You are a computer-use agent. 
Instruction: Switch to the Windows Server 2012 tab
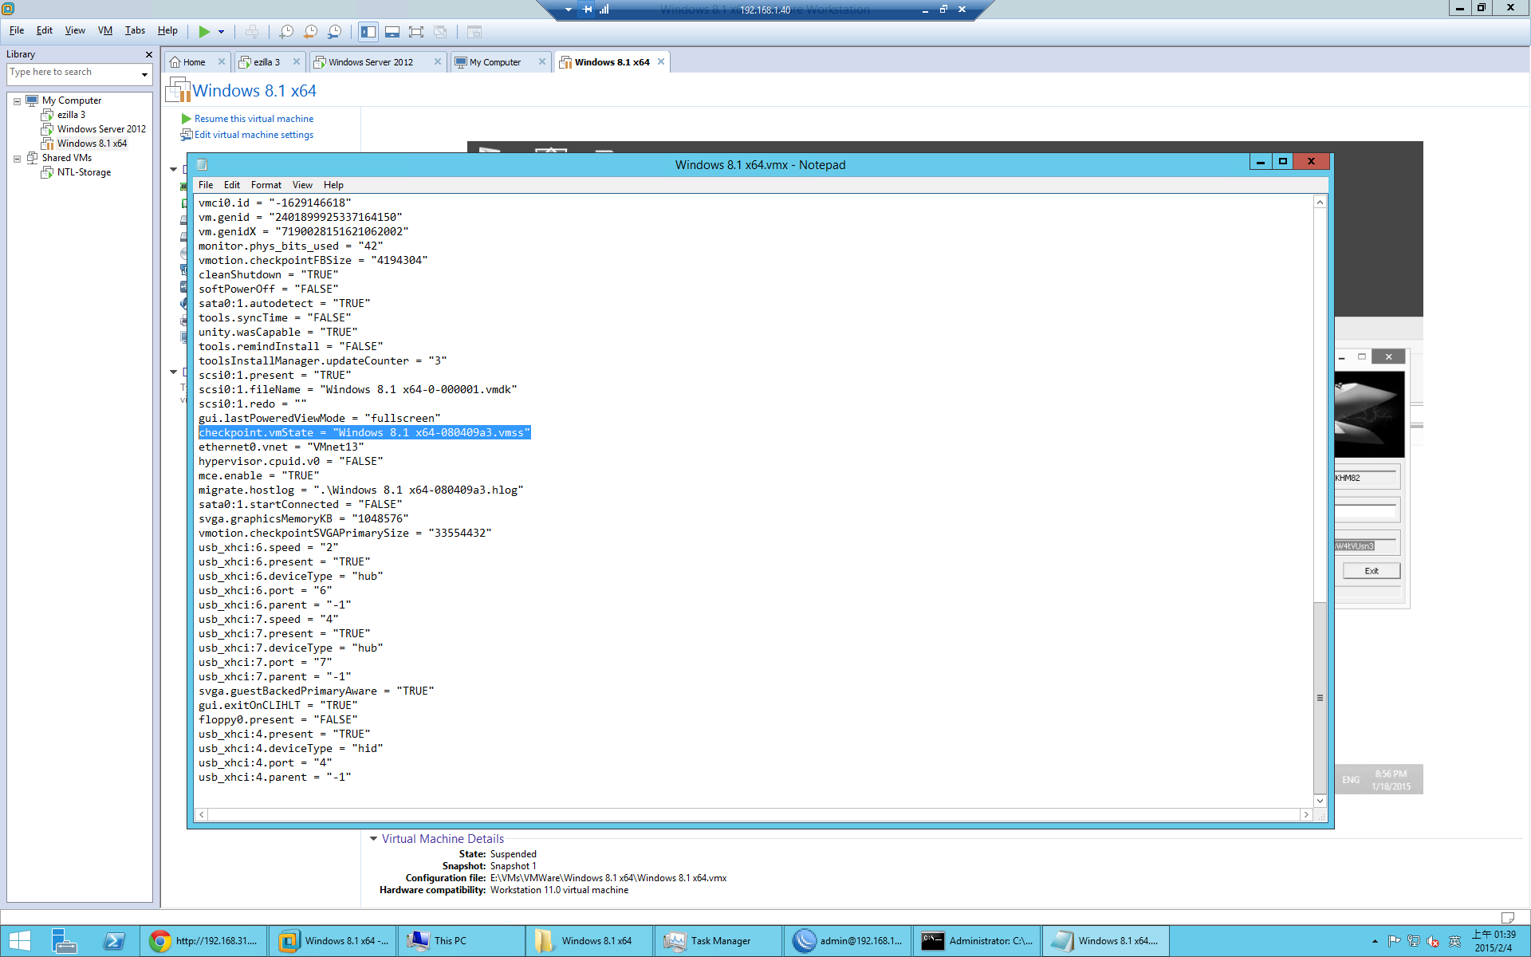[x=371, y=62]
